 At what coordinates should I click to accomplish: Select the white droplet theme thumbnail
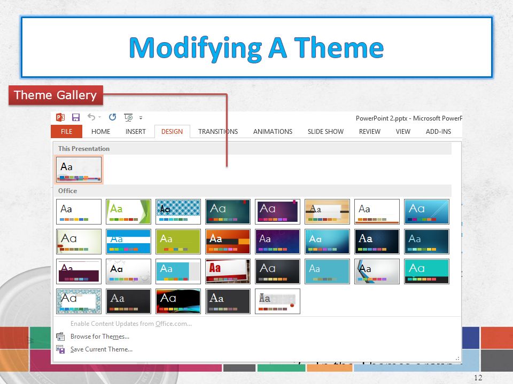coord(129,271)
